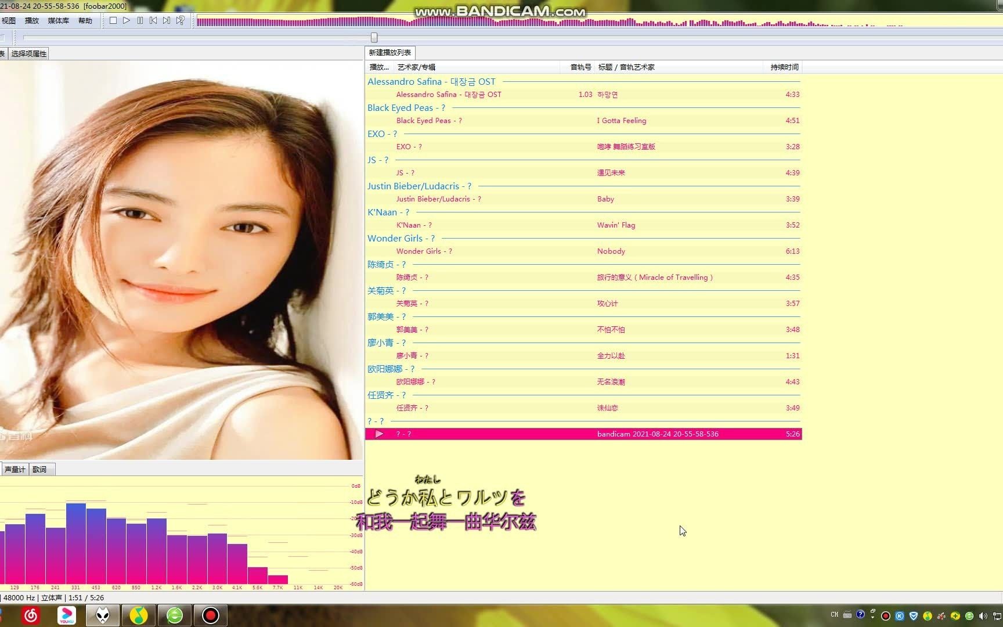Sort by the 音轨号 column header
The height and width of the screenshot is (627, 1003).
pos(578,67)
